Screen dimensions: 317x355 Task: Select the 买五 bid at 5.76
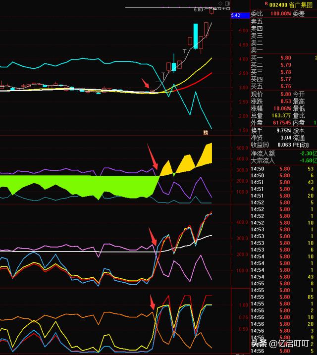[283, 87]
